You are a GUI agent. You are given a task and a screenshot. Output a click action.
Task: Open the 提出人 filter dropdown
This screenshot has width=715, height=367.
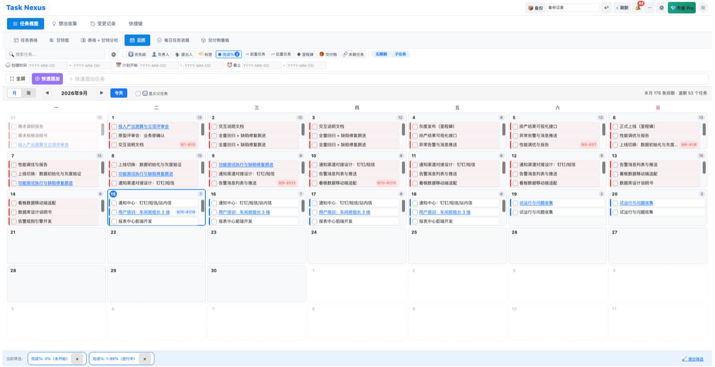tap(184, 54)
